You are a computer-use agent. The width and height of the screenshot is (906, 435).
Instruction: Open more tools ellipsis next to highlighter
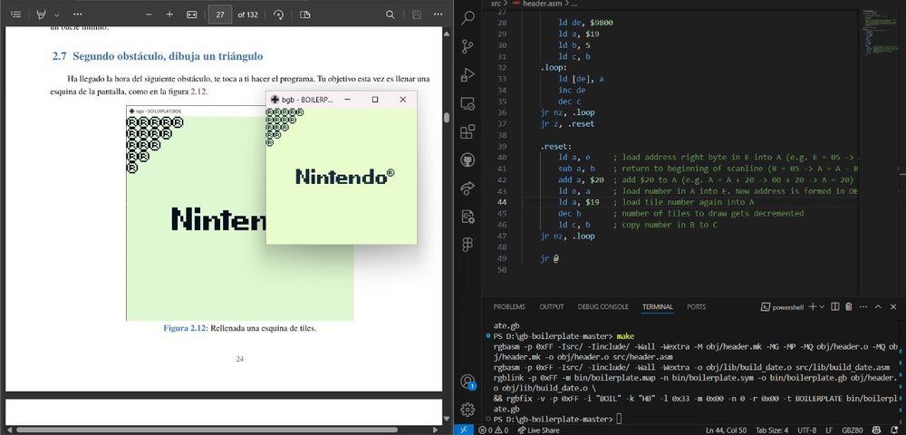[77, 14]
